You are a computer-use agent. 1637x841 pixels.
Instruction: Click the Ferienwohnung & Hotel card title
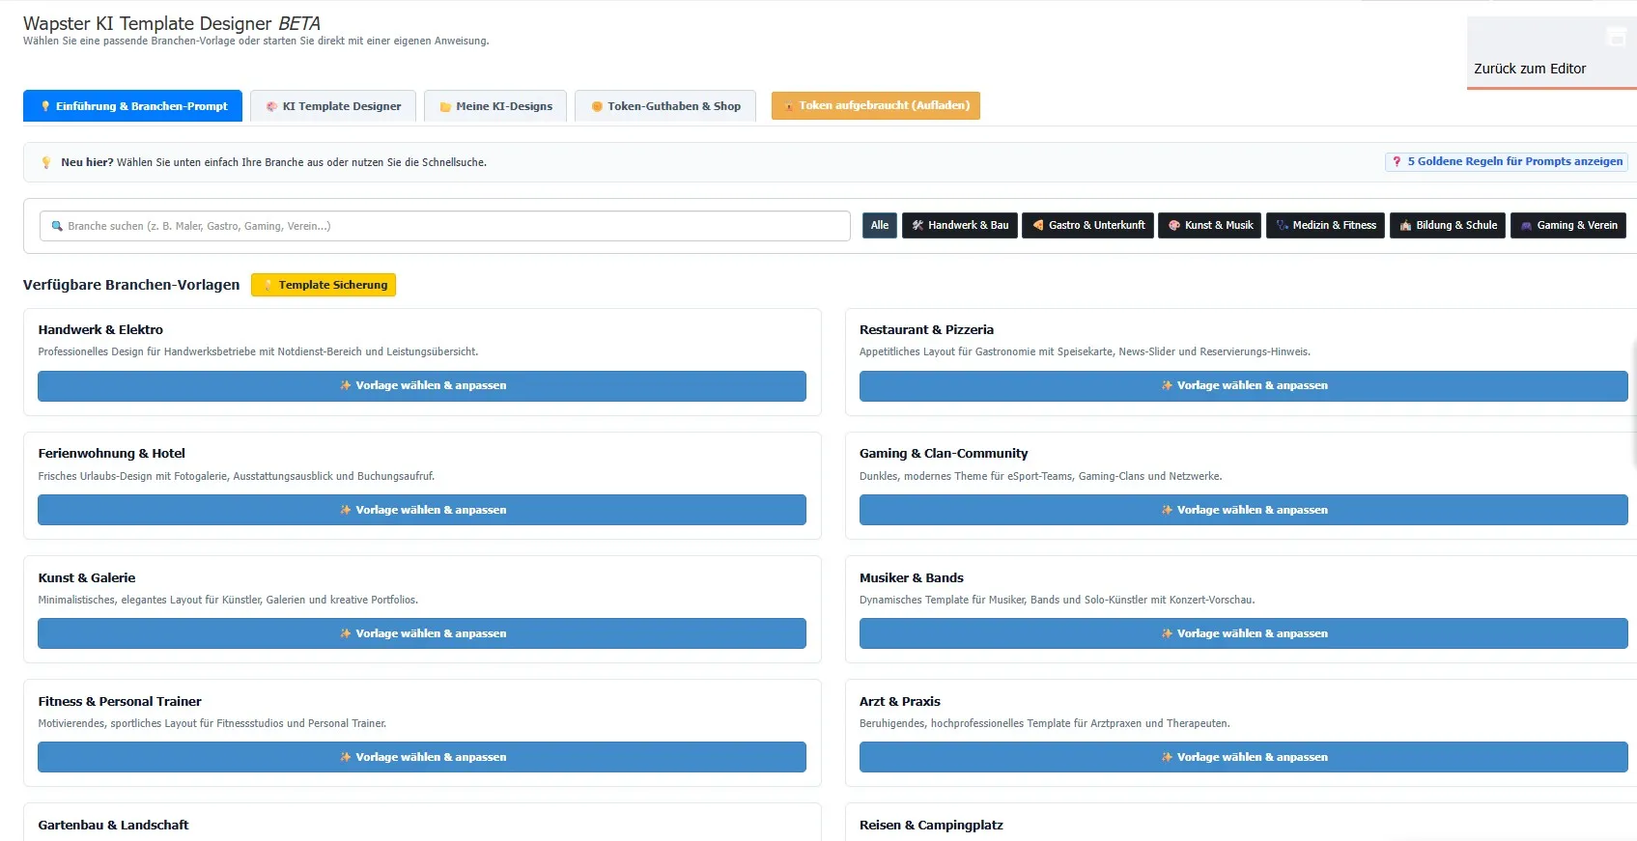(111, 453)
